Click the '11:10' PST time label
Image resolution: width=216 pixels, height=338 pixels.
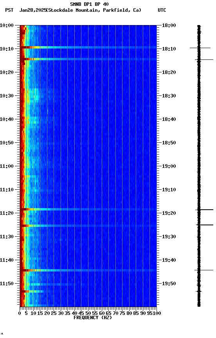7,190
